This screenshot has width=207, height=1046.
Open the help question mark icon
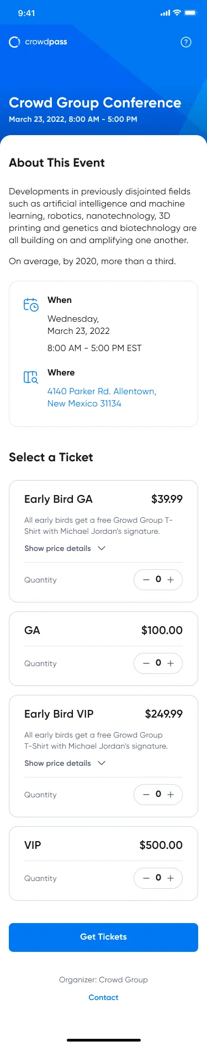point(186,42)
